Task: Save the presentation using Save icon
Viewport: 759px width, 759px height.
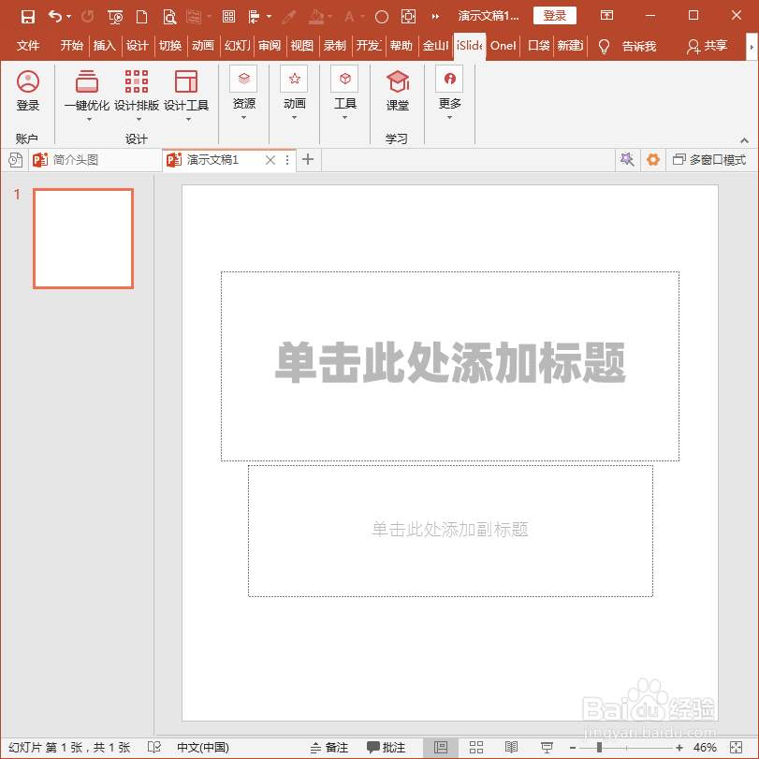Action: pyautogui.click(x=27, y=15)
